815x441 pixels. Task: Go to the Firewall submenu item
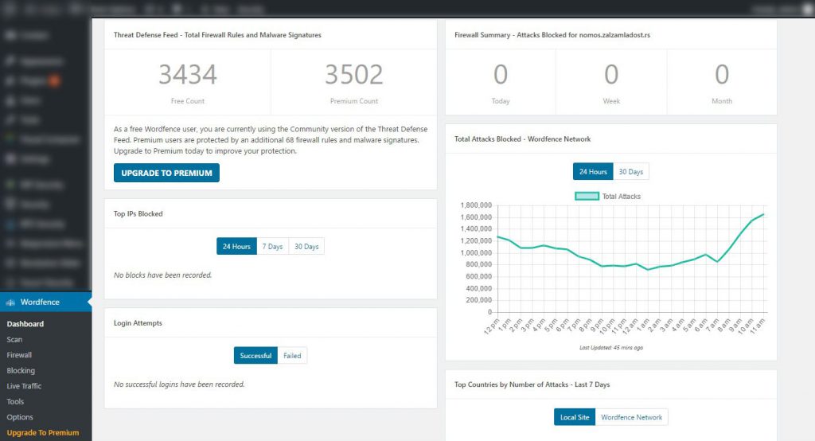coord(19,355)
